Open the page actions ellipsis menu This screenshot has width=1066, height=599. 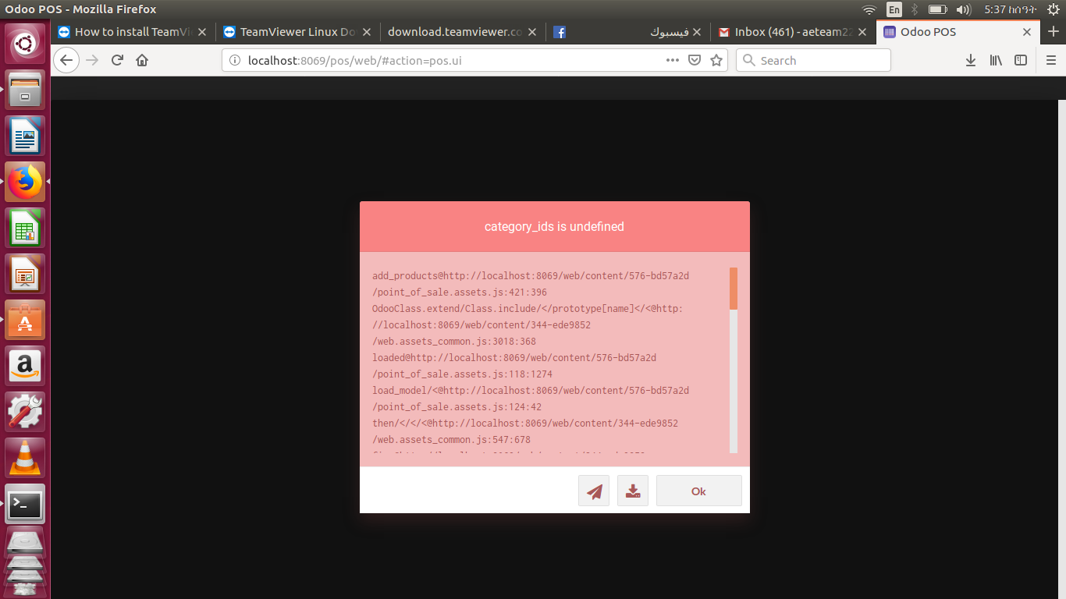coord(672,60)
